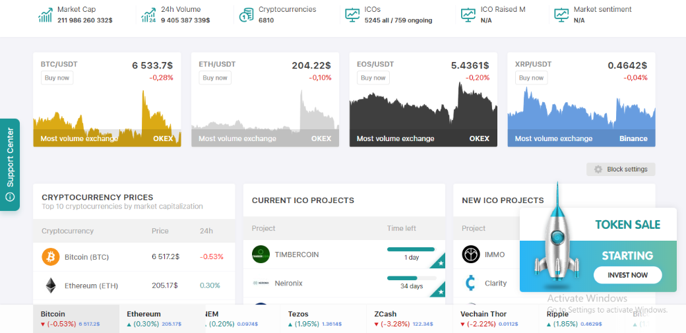The height and width of the screenshot is (333, 686).
Task: Select Ethereum in the bottom ticker
Action: coord(162,318)
